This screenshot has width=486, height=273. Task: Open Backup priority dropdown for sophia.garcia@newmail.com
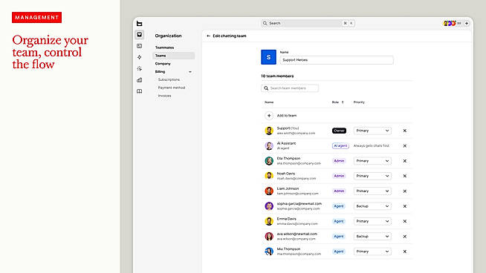pyautogui.click(x=372, y=206)
